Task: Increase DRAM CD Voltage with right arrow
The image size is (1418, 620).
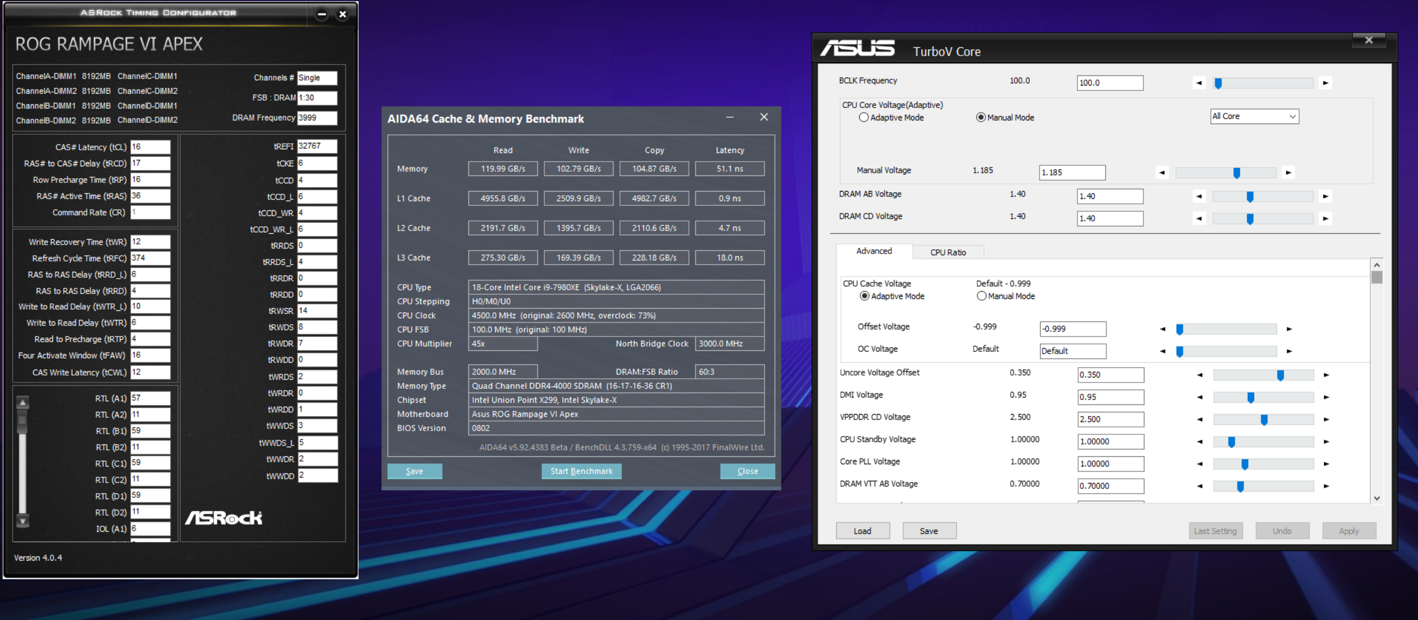Action: (1325, 218)
